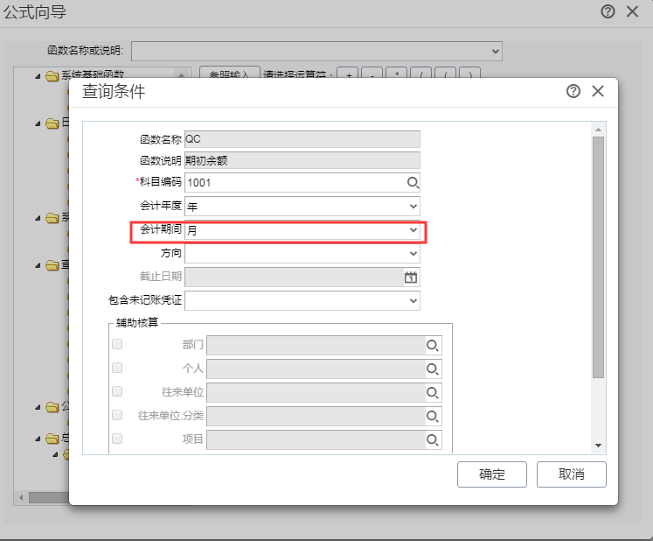Image resolution: width=653 pixels, height=541 pixels.
Task: Open the 项目 lookup search icon
Action: (433, 439)
